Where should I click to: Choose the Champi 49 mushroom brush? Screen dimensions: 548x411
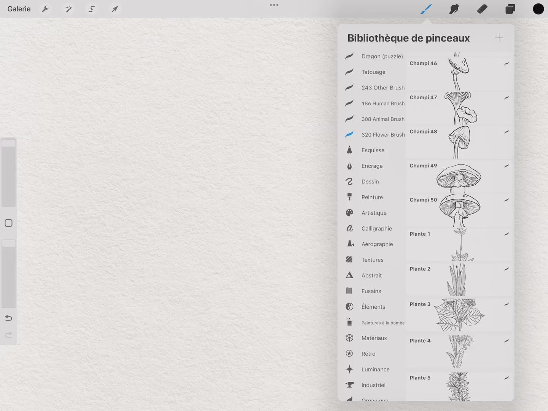tap(459, 177)
